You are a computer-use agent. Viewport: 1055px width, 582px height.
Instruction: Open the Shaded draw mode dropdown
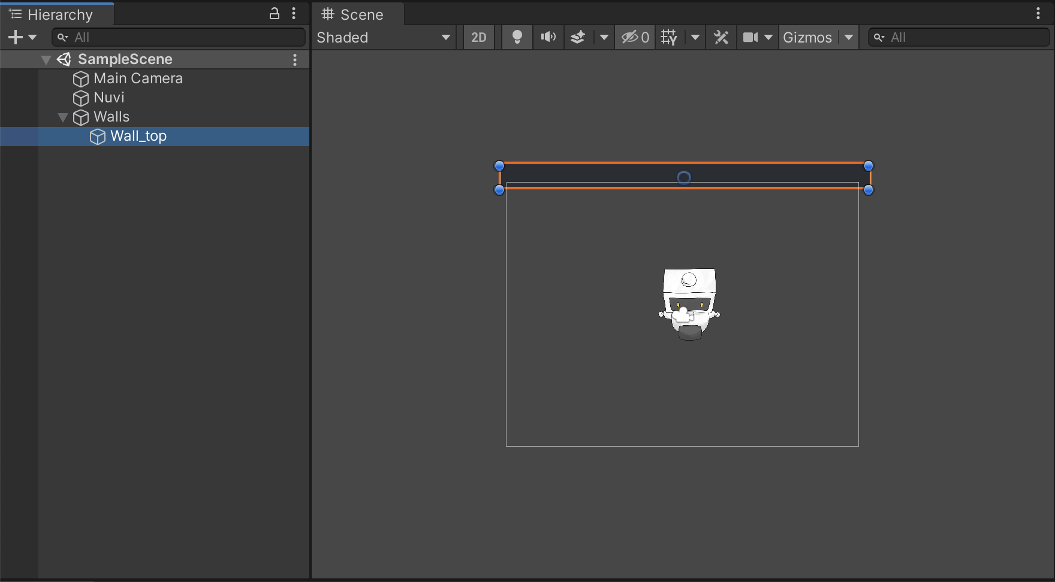coord(384,37)
